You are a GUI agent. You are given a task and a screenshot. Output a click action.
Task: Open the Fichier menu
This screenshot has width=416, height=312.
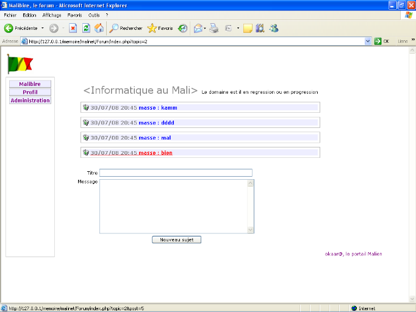[10, 15]
